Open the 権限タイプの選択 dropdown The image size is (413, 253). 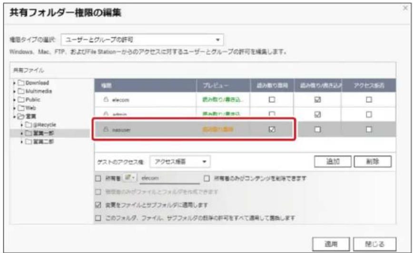click(x=142, y=40)
